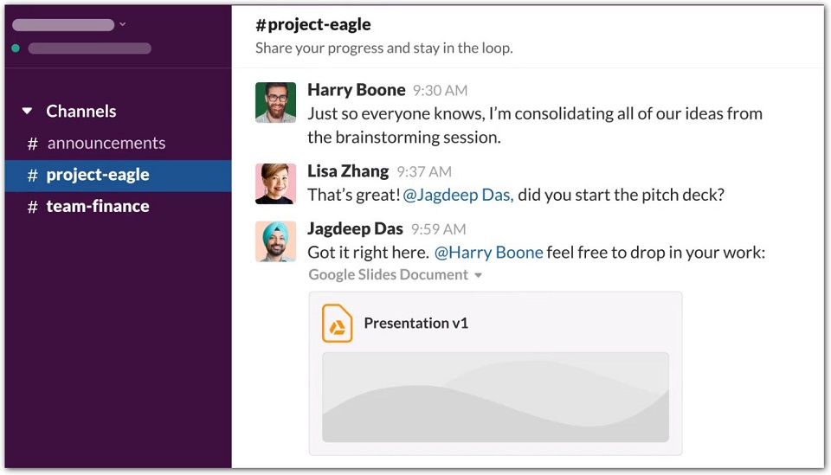831x475 pixels.
Task: Open the Presentation v1 file title
Action: pyautogui.click(x=415, y=324)
